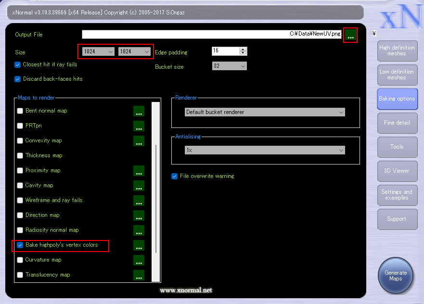The image size is (424, 304).
Task: Open Bake highpoly's vertex colors options
Action: point(139,245)
